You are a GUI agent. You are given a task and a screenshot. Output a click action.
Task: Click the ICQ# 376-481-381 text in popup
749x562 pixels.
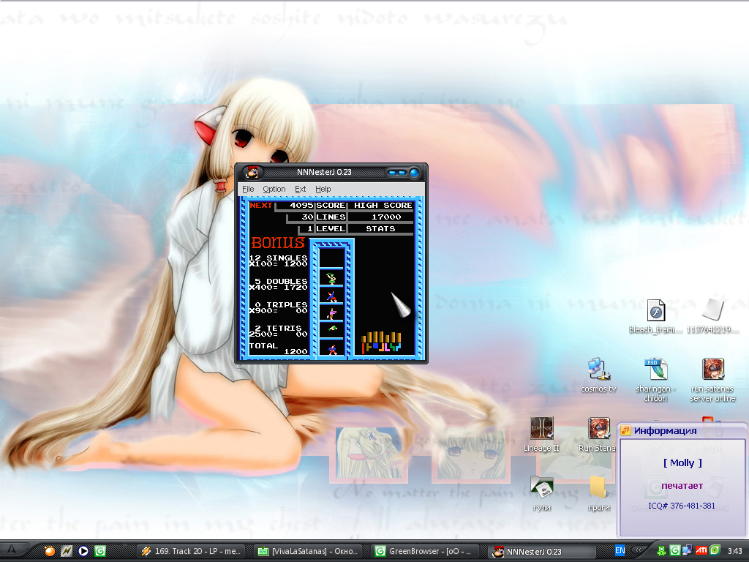pos(682,506)
